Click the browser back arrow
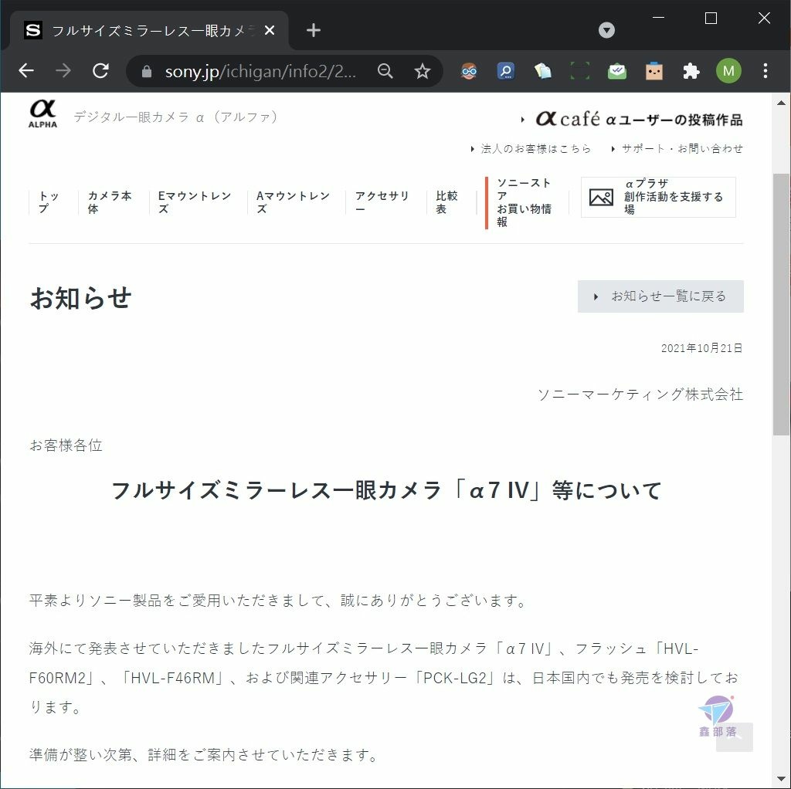Viewport: 791px width, 789px height. 26,70
